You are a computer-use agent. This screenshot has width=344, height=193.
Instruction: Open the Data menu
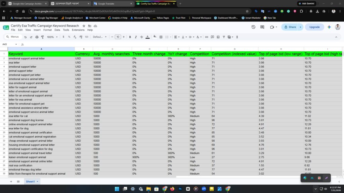(57, 30)
